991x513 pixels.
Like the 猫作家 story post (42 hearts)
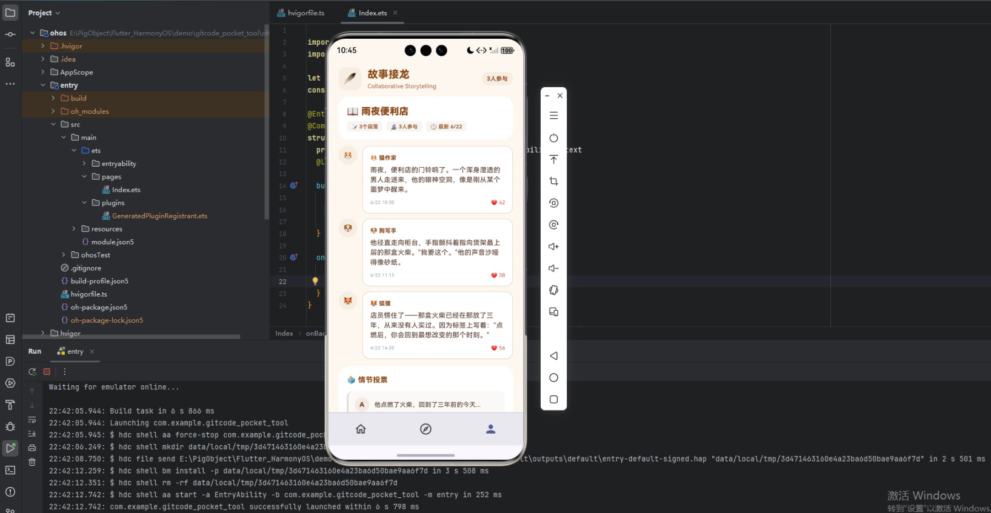(x=498, y=202)
